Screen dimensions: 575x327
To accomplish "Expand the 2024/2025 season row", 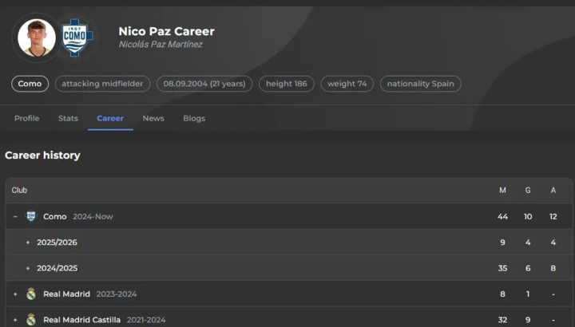I will (x=28, y=268).
